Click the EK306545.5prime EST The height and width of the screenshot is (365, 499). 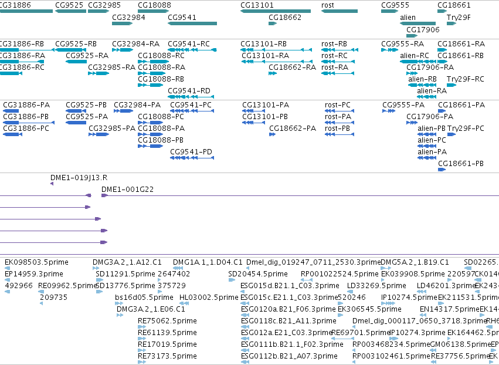[341, 315]
